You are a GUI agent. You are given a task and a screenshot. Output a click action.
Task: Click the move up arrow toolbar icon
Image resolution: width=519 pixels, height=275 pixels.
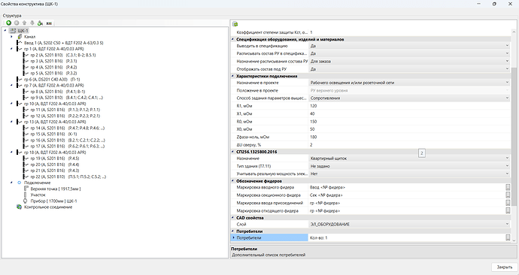25,23
